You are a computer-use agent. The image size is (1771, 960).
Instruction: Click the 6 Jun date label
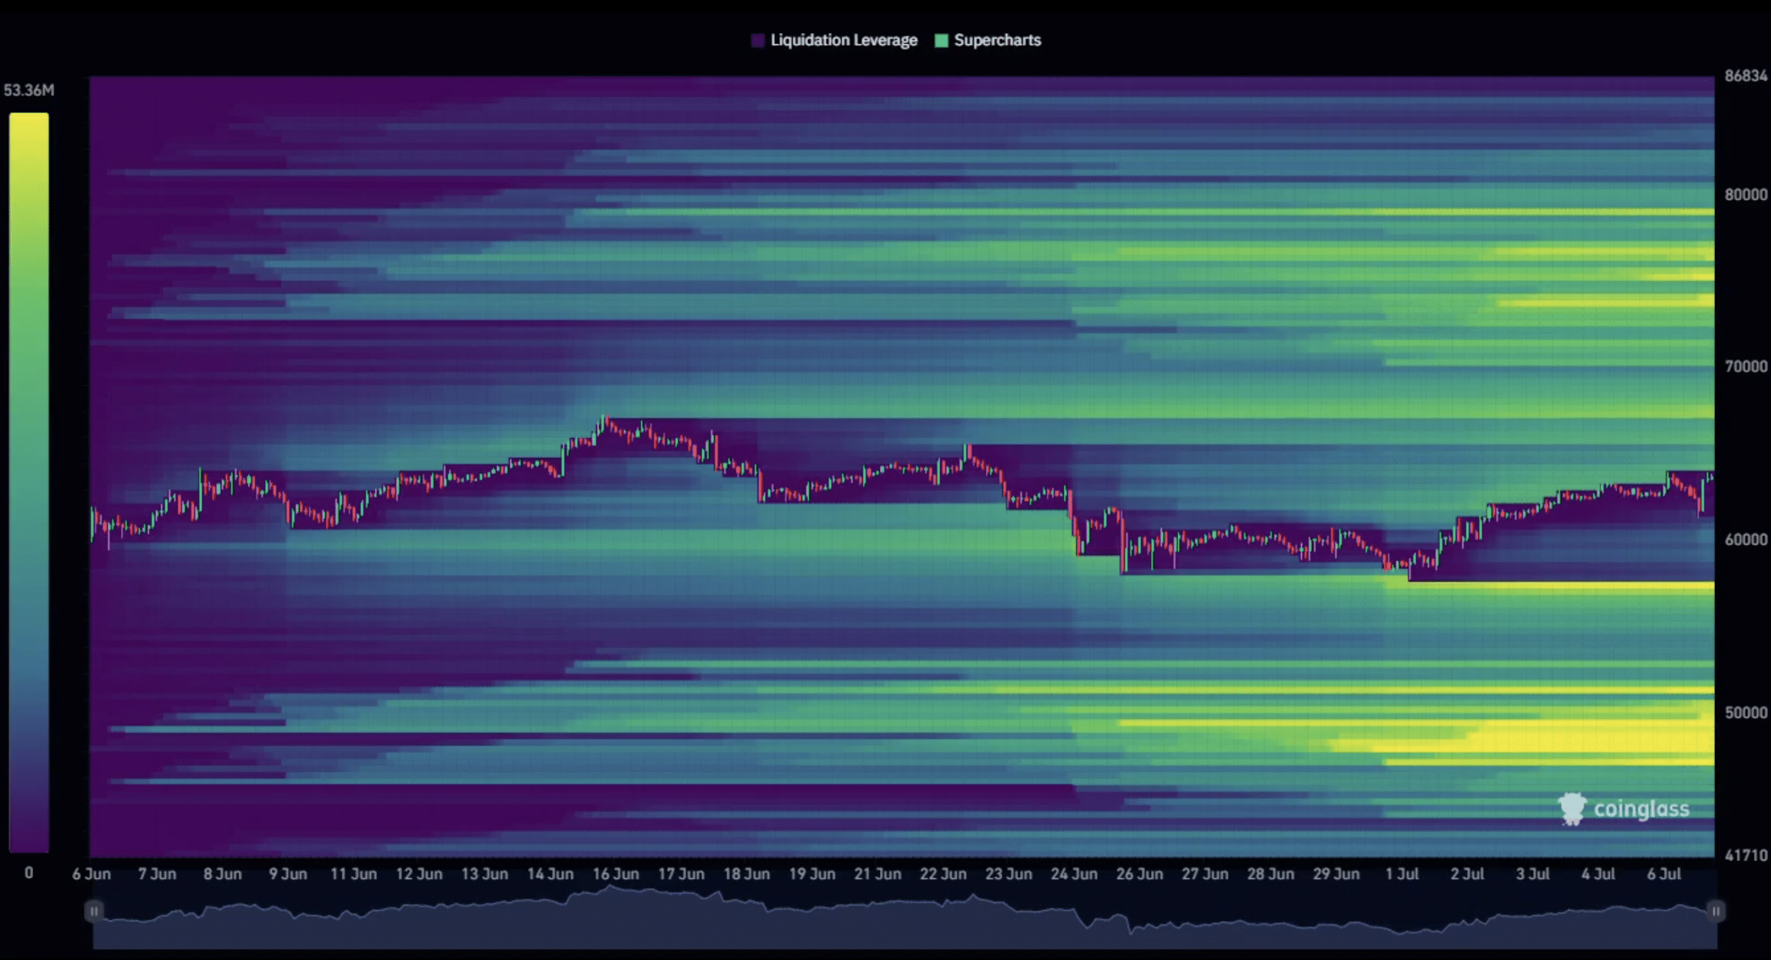click(91, 874)
